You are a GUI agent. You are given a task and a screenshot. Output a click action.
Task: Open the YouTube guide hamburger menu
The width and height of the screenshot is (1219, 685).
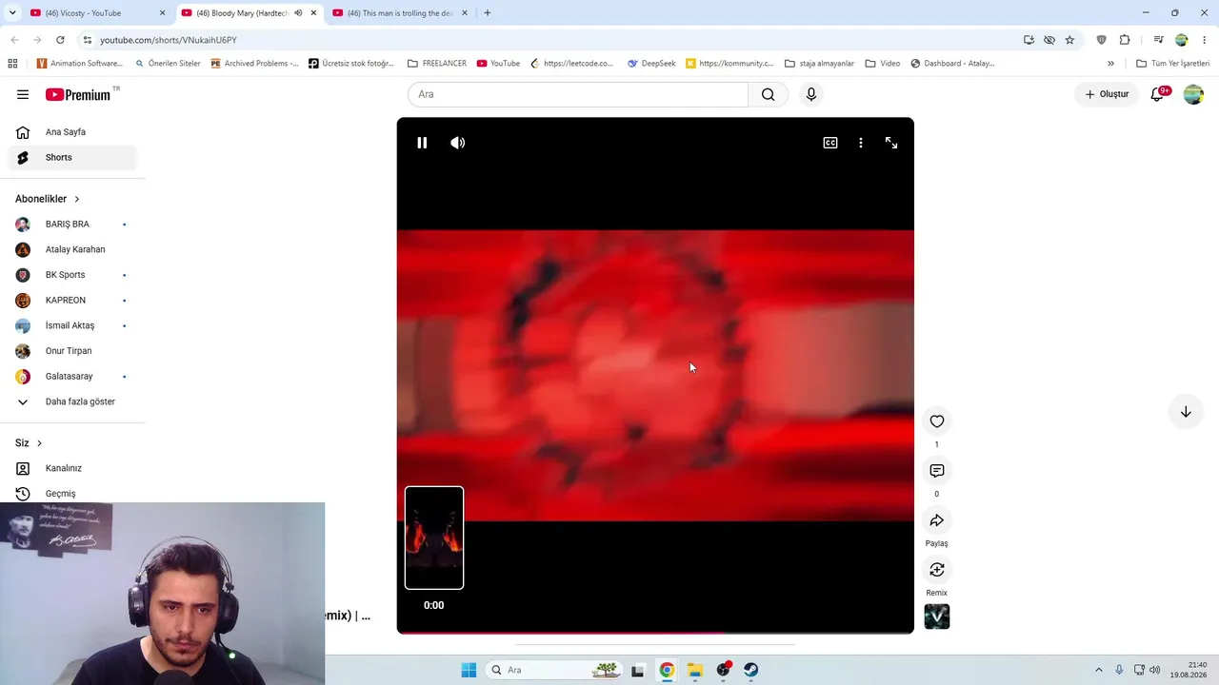tap(23, 94)
